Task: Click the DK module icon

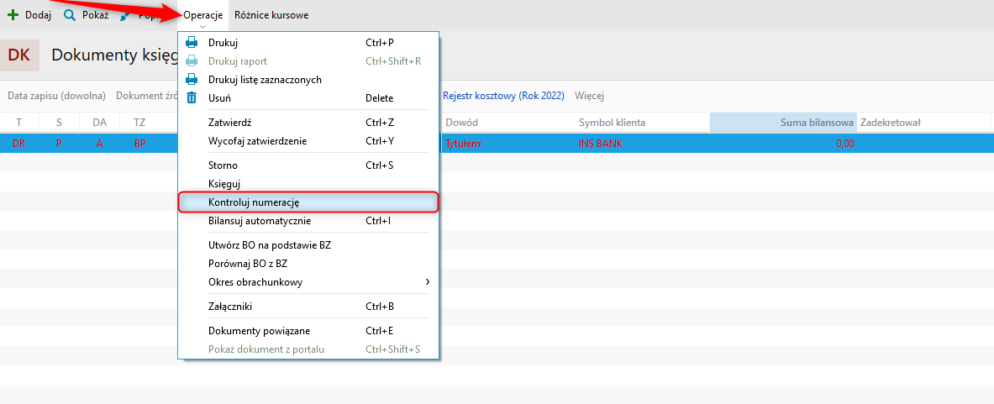Action: click(x=18, y=55)
